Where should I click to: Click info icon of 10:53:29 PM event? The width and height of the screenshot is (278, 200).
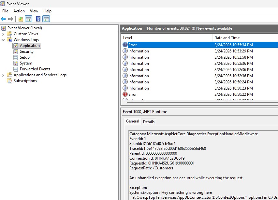125,51
